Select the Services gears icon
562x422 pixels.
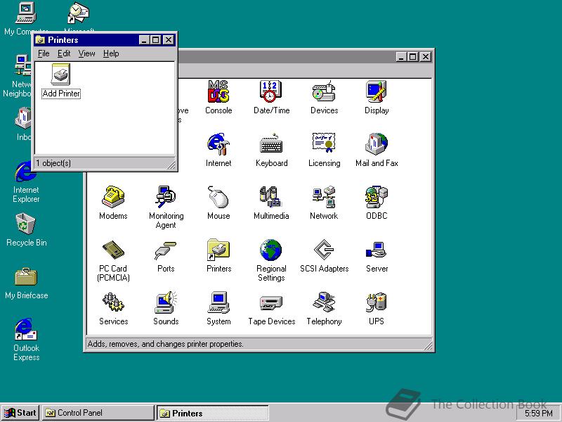(113, 302)
